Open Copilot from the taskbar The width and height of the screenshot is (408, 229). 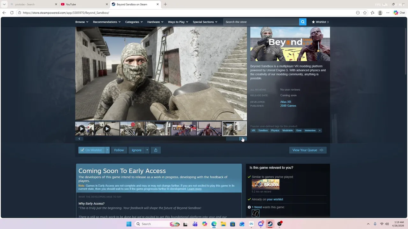pyautogui.click(x=204, y=224)
